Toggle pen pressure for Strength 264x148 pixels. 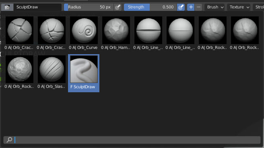pyautogui.click(x=181, y=7)
